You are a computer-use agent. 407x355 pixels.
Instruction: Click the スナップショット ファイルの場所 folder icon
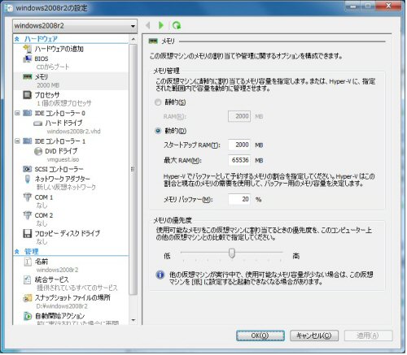click(27, 298)
